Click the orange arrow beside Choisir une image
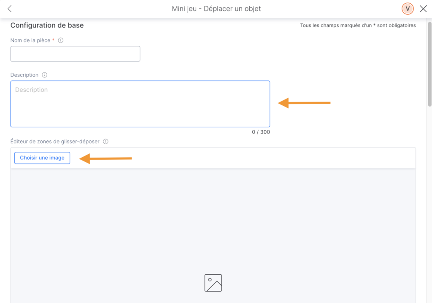Image resolution: width=432 pixels, height=303 pixels. 105,158
